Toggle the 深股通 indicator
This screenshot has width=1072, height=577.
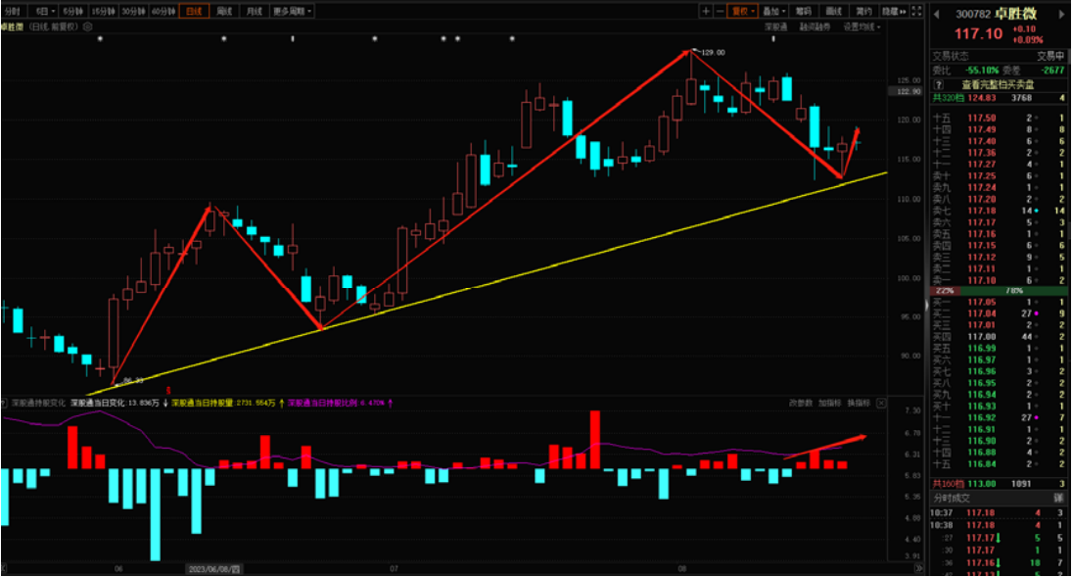pos(776,26)
